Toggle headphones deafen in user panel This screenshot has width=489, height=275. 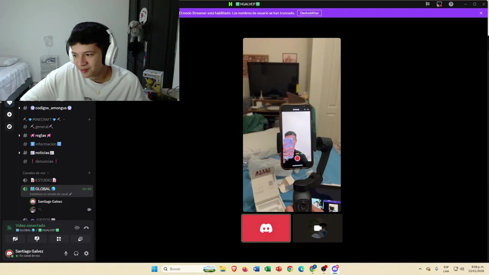pos(76,253)
